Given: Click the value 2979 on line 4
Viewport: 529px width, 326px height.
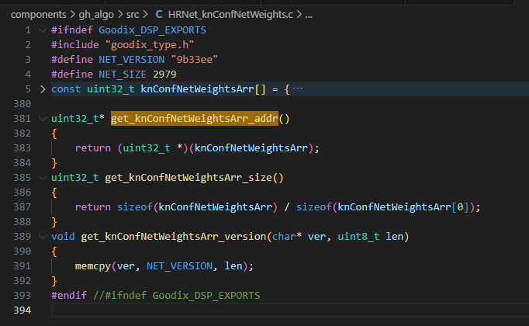Looking at the screenshot, I should tap(164, 75).
